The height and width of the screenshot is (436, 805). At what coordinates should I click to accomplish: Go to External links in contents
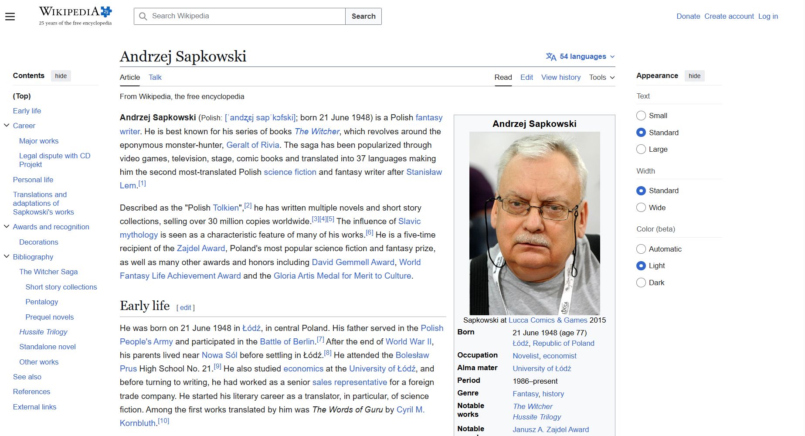pyautogui.click(x=34, y=407)
